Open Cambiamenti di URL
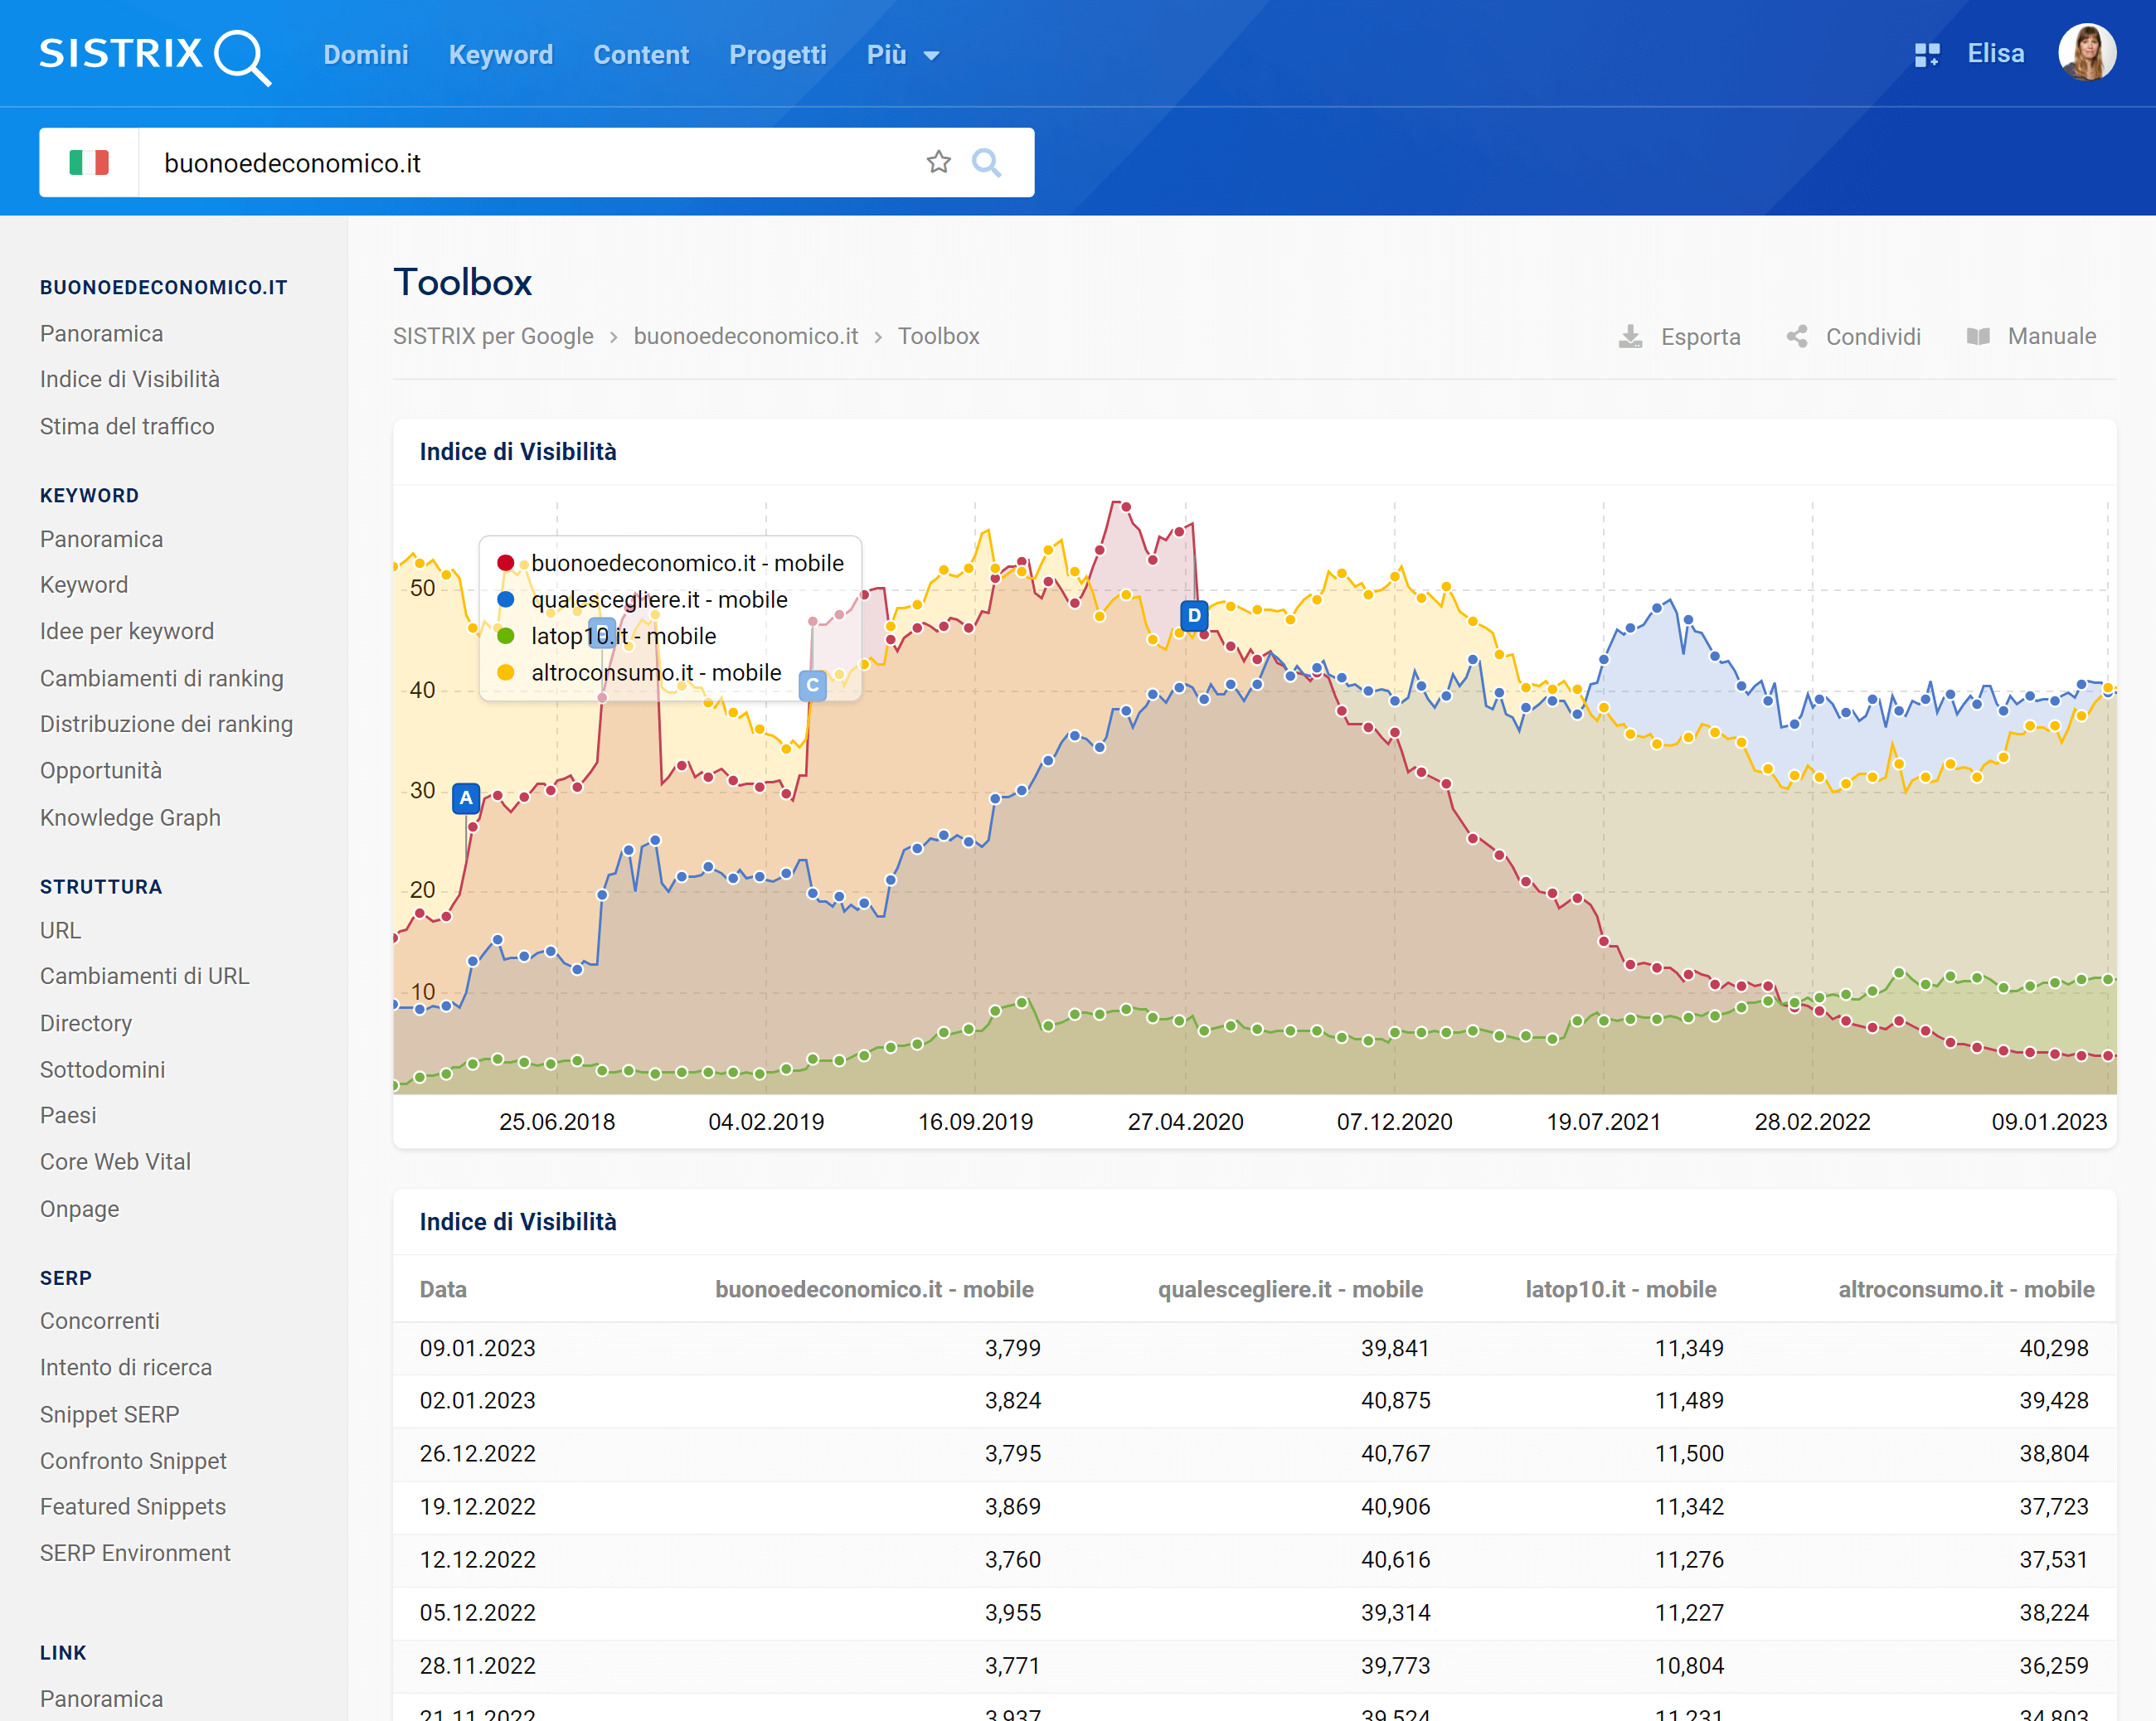Screen dimensions: 2156x1721 tap(144, 977)
